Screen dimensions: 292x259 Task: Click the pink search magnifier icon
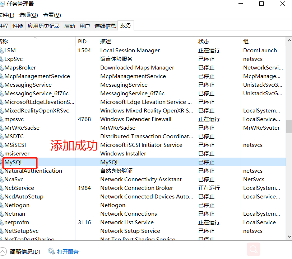(254, 249)
